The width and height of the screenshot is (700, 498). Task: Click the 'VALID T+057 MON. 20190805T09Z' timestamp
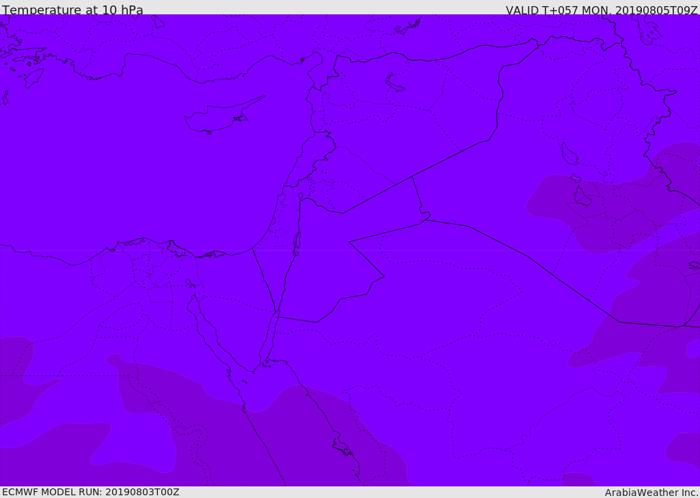click(x=602, y=10)
